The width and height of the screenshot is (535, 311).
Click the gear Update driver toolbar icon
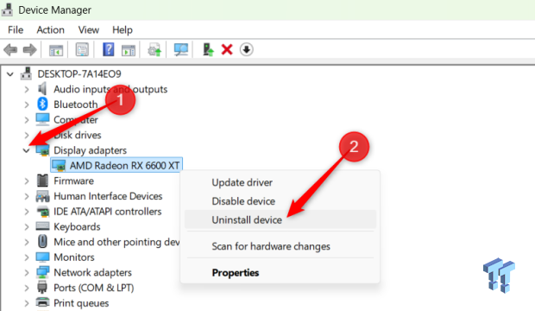[154, 50]
